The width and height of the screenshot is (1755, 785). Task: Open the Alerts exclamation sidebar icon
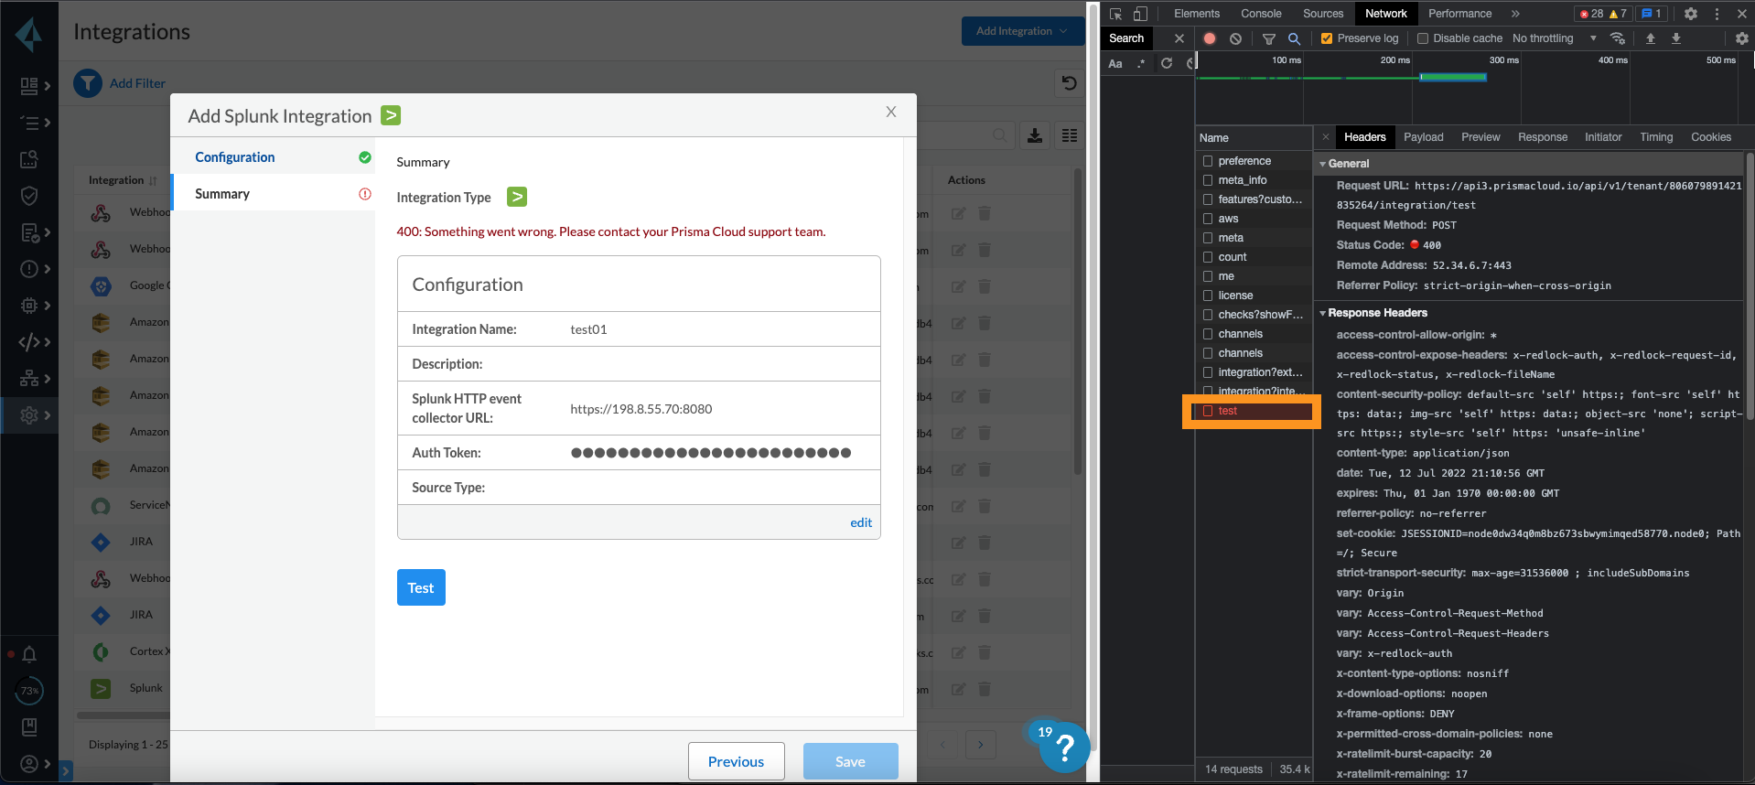(29, 269)
